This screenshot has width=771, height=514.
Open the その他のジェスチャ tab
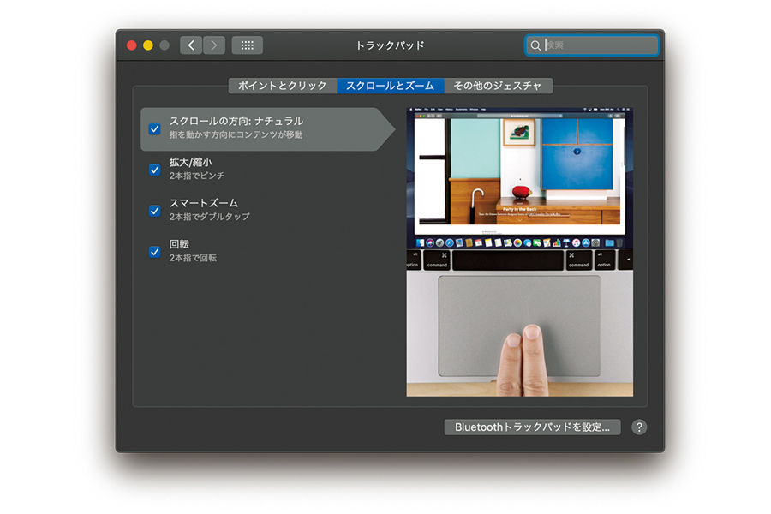coord(498,86)
